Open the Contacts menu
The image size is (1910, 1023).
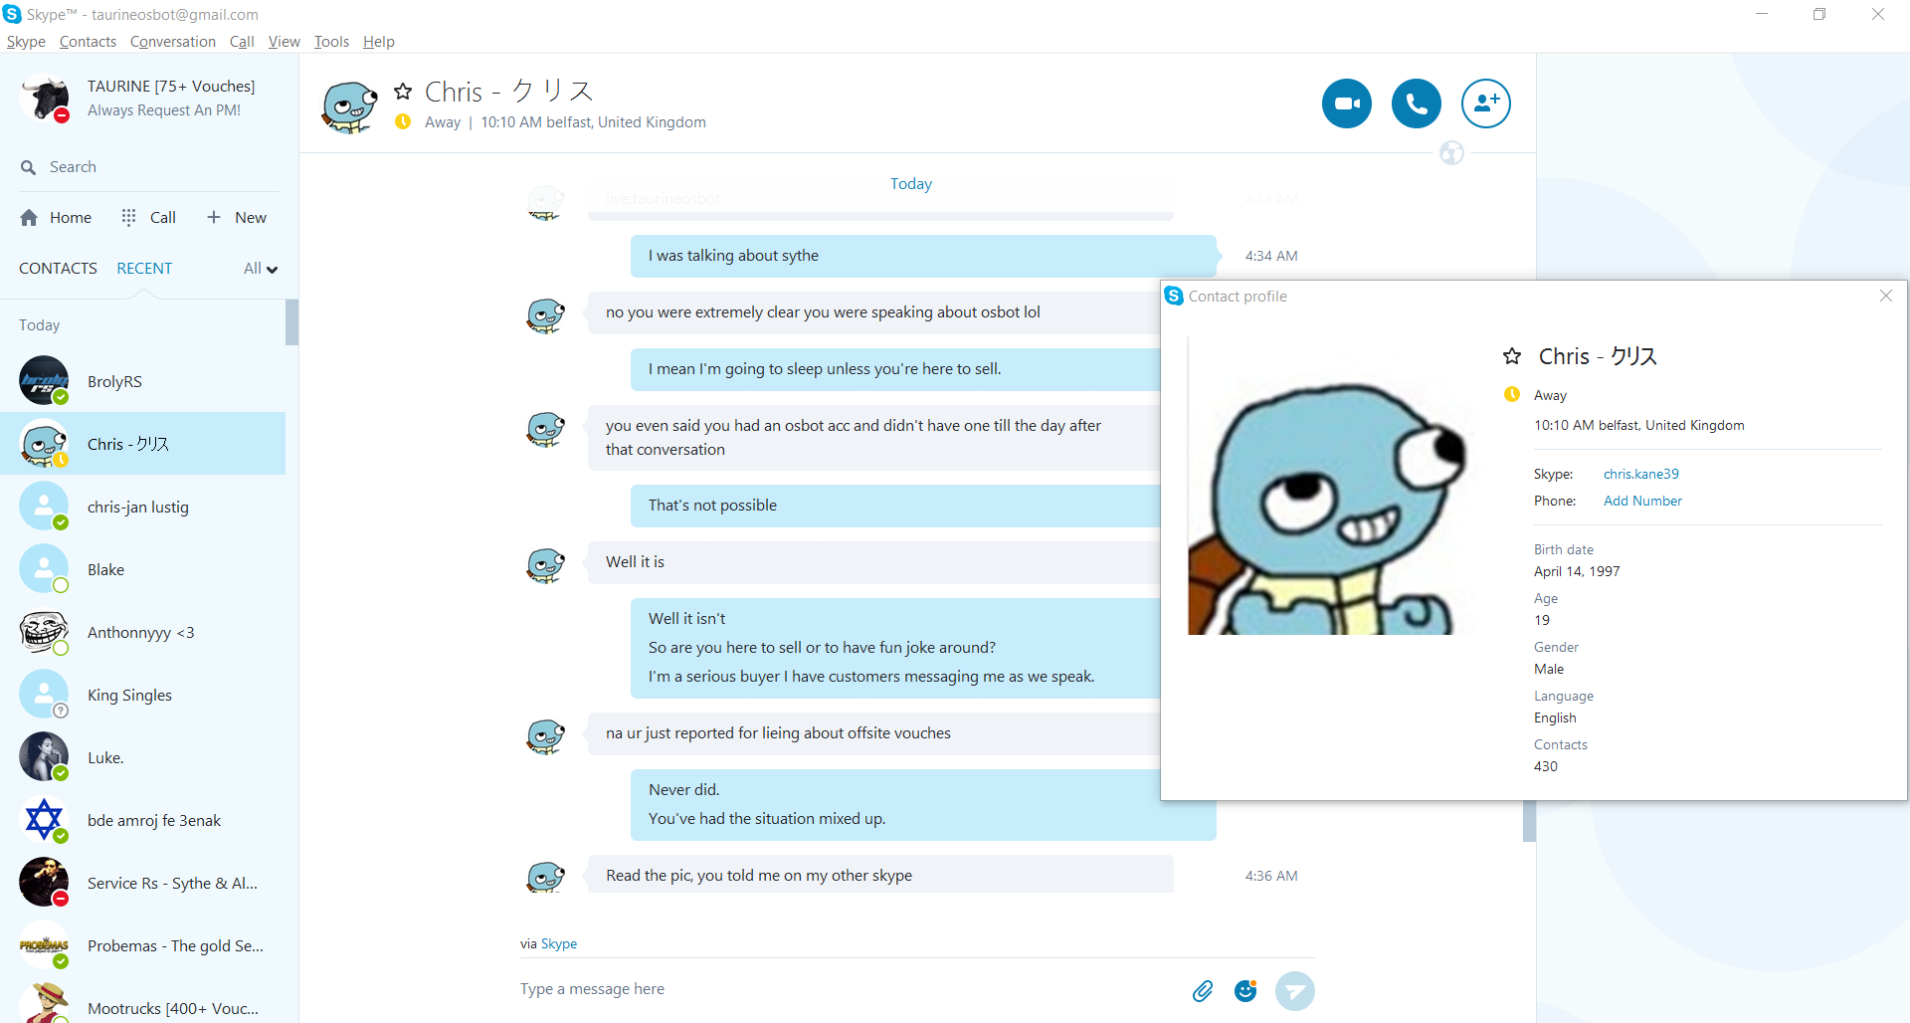[x=88, y=42]
